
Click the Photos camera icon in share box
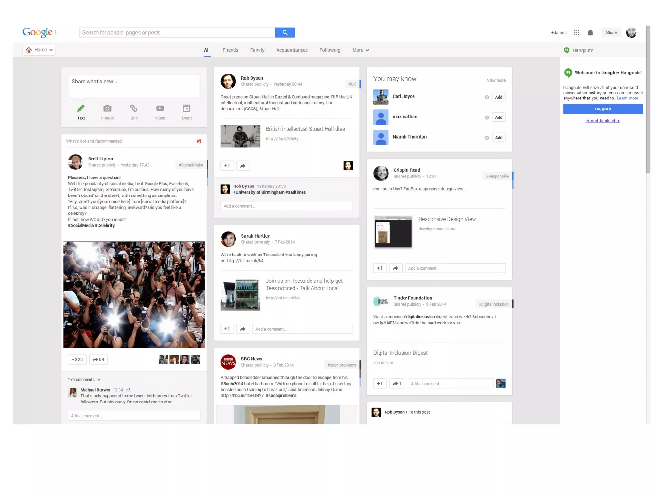[107, 109]
